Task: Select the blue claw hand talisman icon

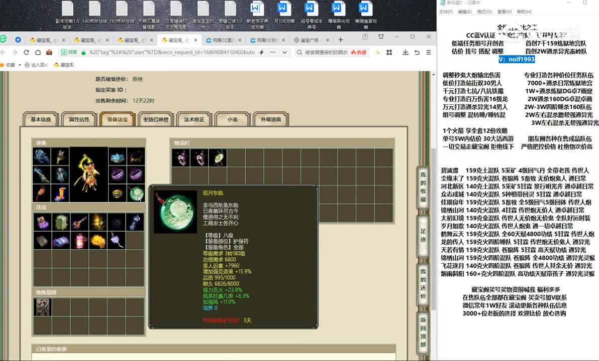Action: [135, 222]
